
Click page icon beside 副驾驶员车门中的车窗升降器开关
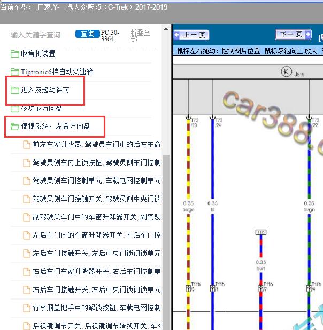tap(27, 217)
